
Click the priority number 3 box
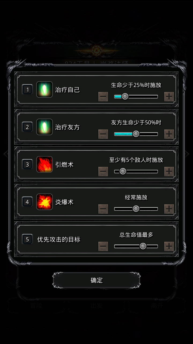27,164
